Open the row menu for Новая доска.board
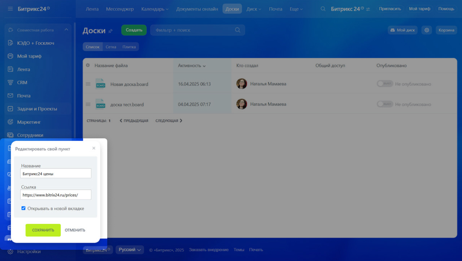Viewport: 462px width, 261px height. pyautogui.click(x=88, y=84)
